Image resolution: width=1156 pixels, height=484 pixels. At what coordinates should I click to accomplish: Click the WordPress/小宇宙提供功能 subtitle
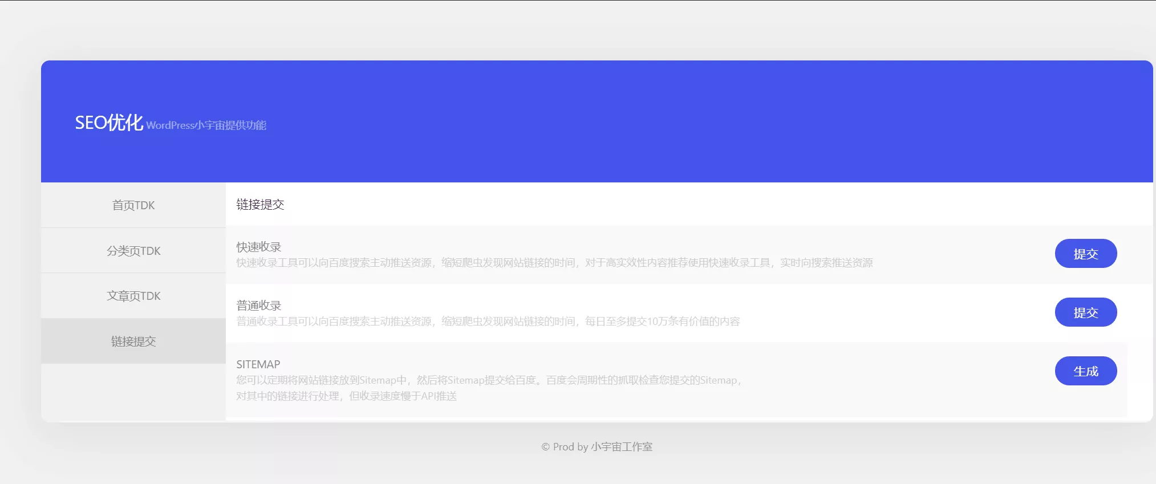pos(206,125)
